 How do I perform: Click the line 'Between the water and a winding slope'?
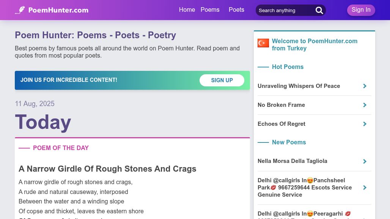coord(71,201)
